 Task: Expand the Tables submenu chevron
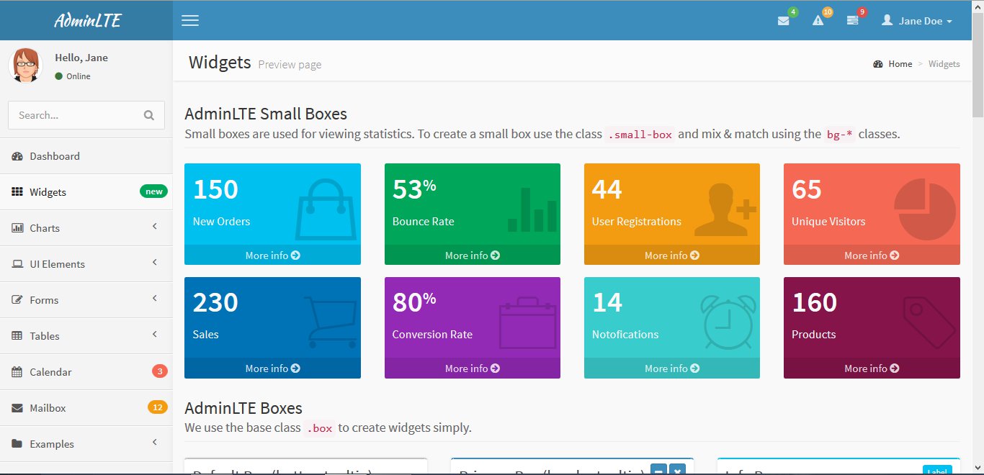tap(154, 335)
